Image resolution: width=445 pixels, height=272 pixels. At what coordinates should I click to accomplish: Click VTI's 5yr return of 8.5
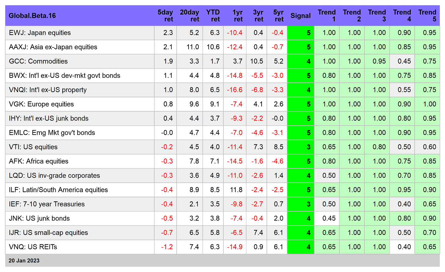click(x=279, y=147)
